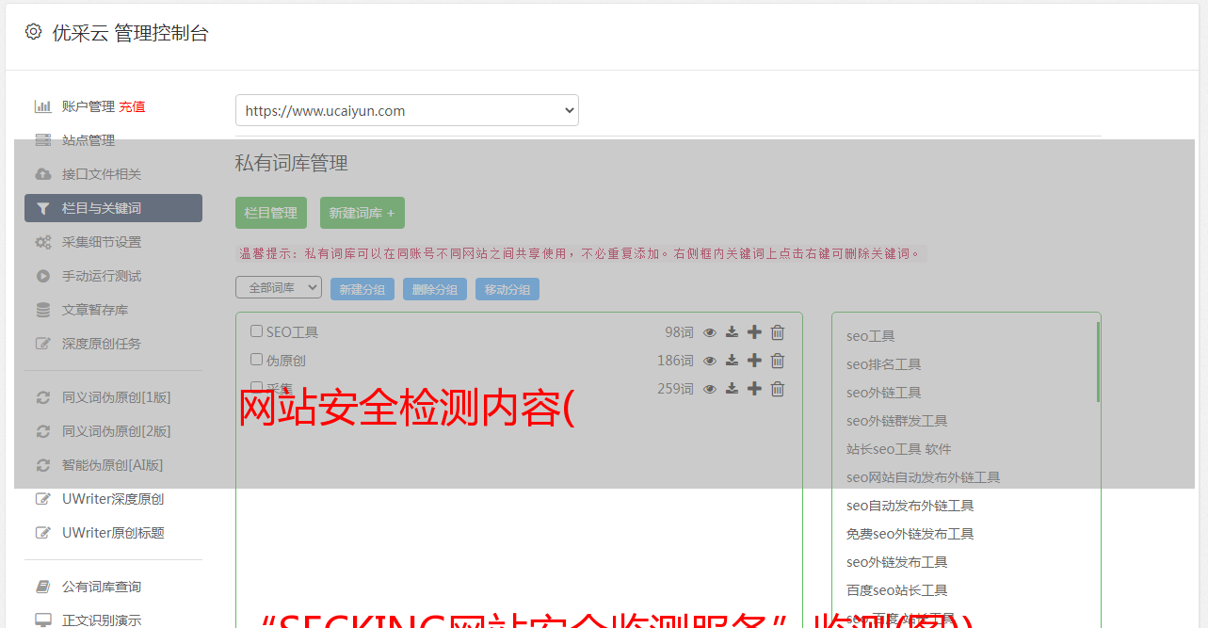Image resolution: width=1208 pixels, height=628 pixels.
Task: Click the "98词" count in the SEO工具 row
Action: coord(679,332)
